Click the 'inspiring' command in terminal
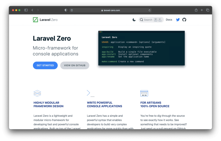This screenshot has height=141, width=221. 107,47
